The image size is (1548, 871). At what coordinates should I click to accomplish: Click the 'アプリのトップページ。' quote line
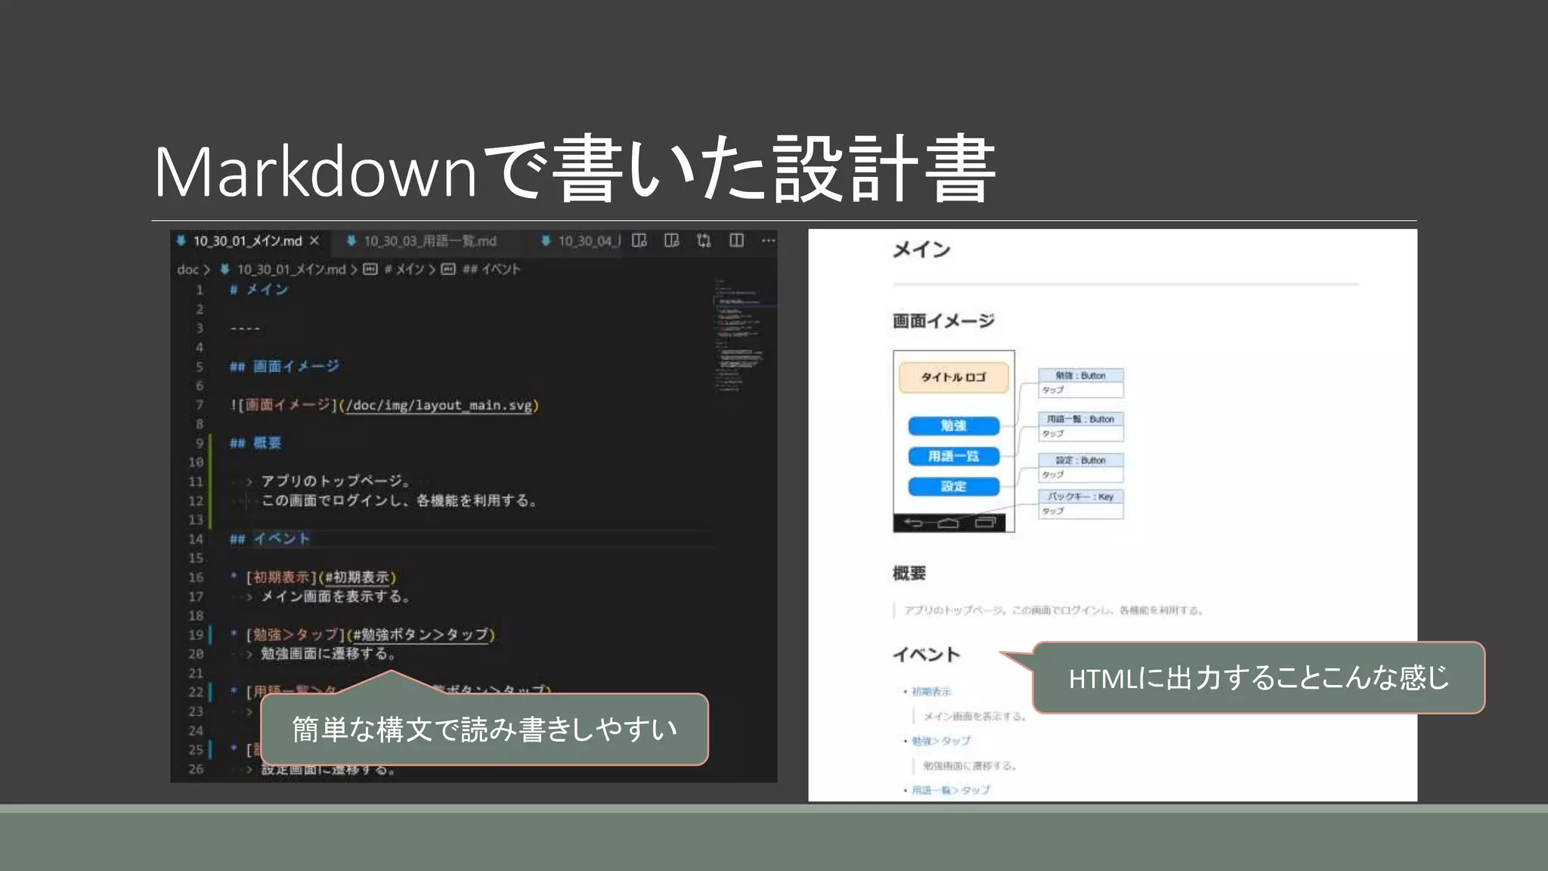pos(336,481)
